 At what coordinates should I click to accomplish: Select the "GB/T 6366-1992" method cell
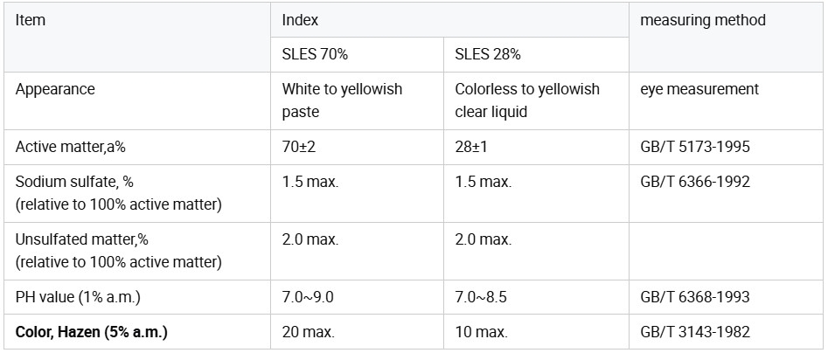[695, 182]
